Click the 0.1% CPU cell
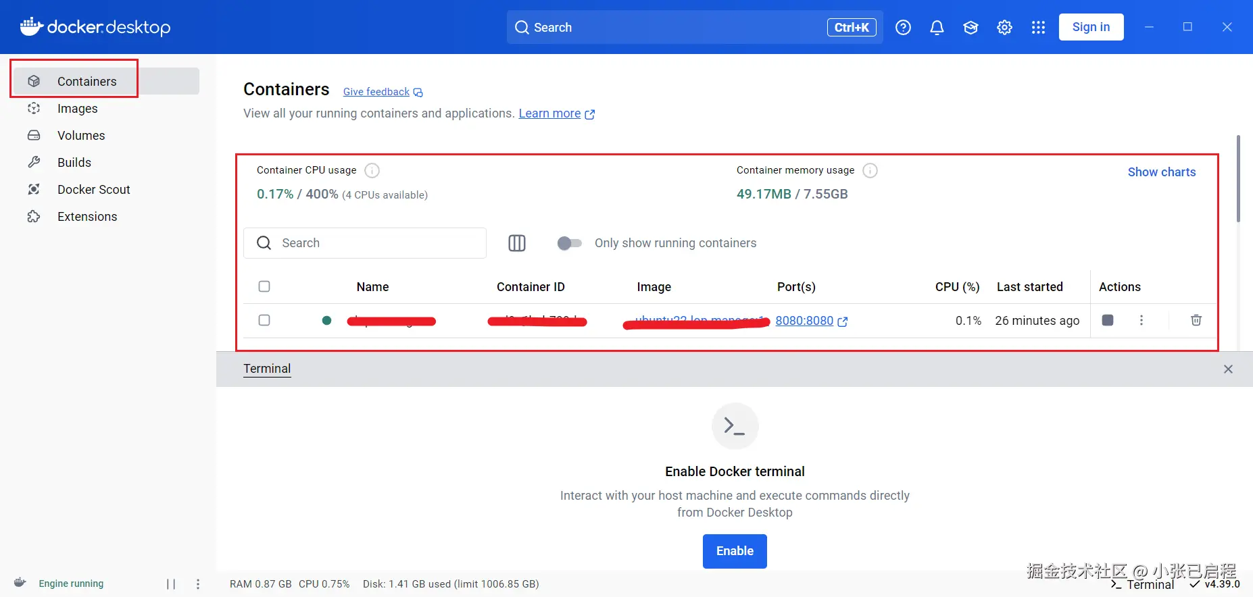Viewport: 1253px width, 597px height. point(968,321)
